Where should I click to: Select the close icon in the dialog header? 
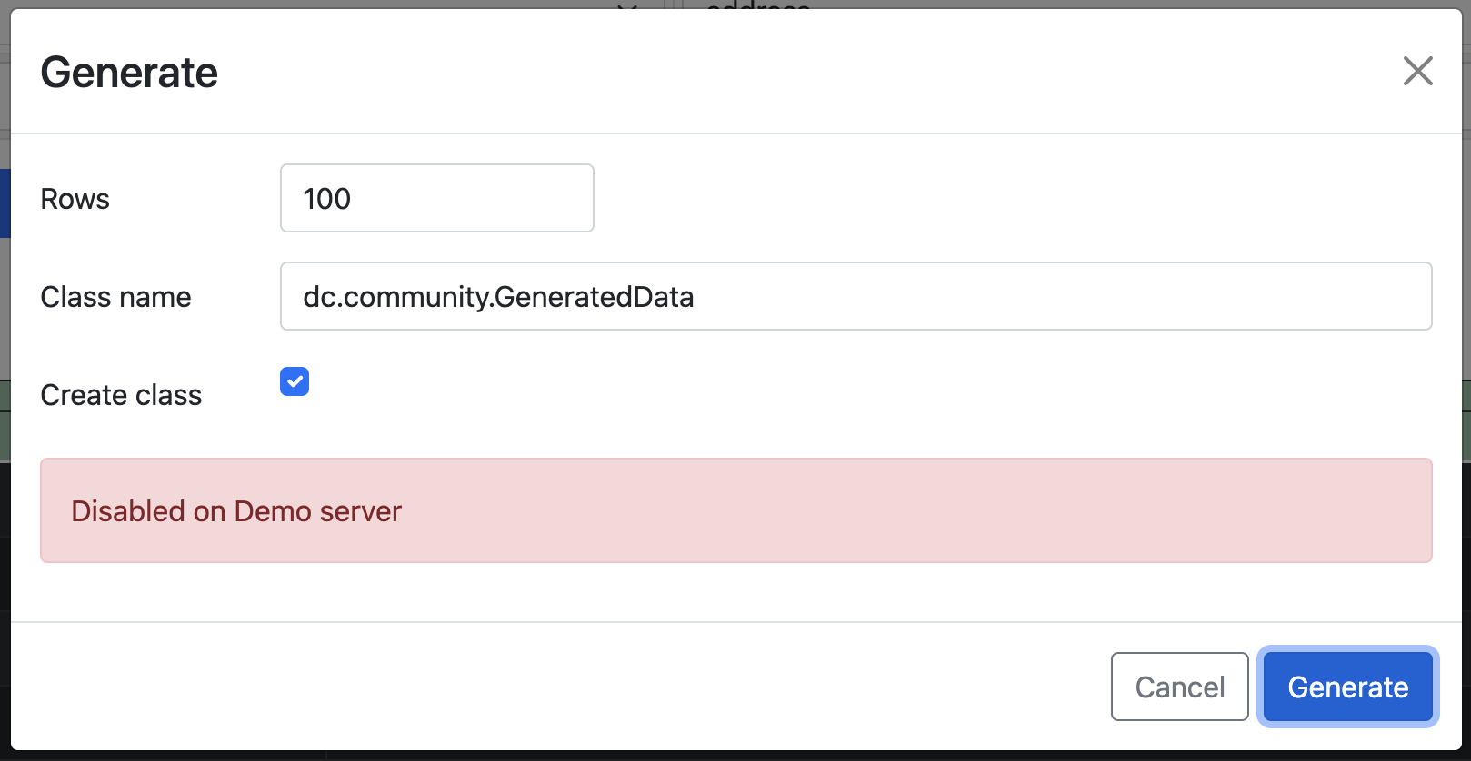point(1418,71)
